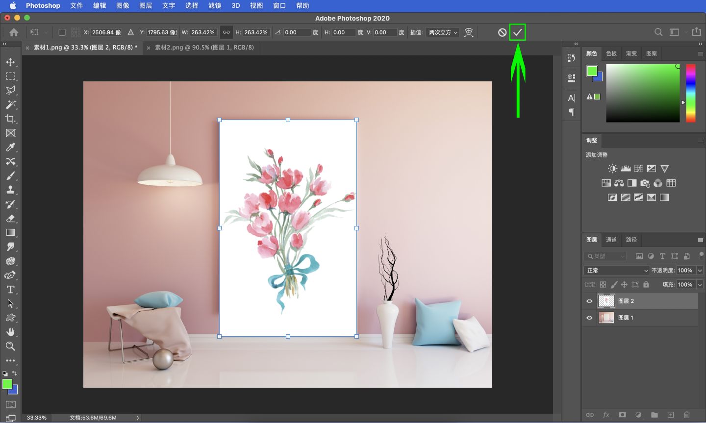Click the link width and height chain icon
706x423 pixels.
(226, 32)
